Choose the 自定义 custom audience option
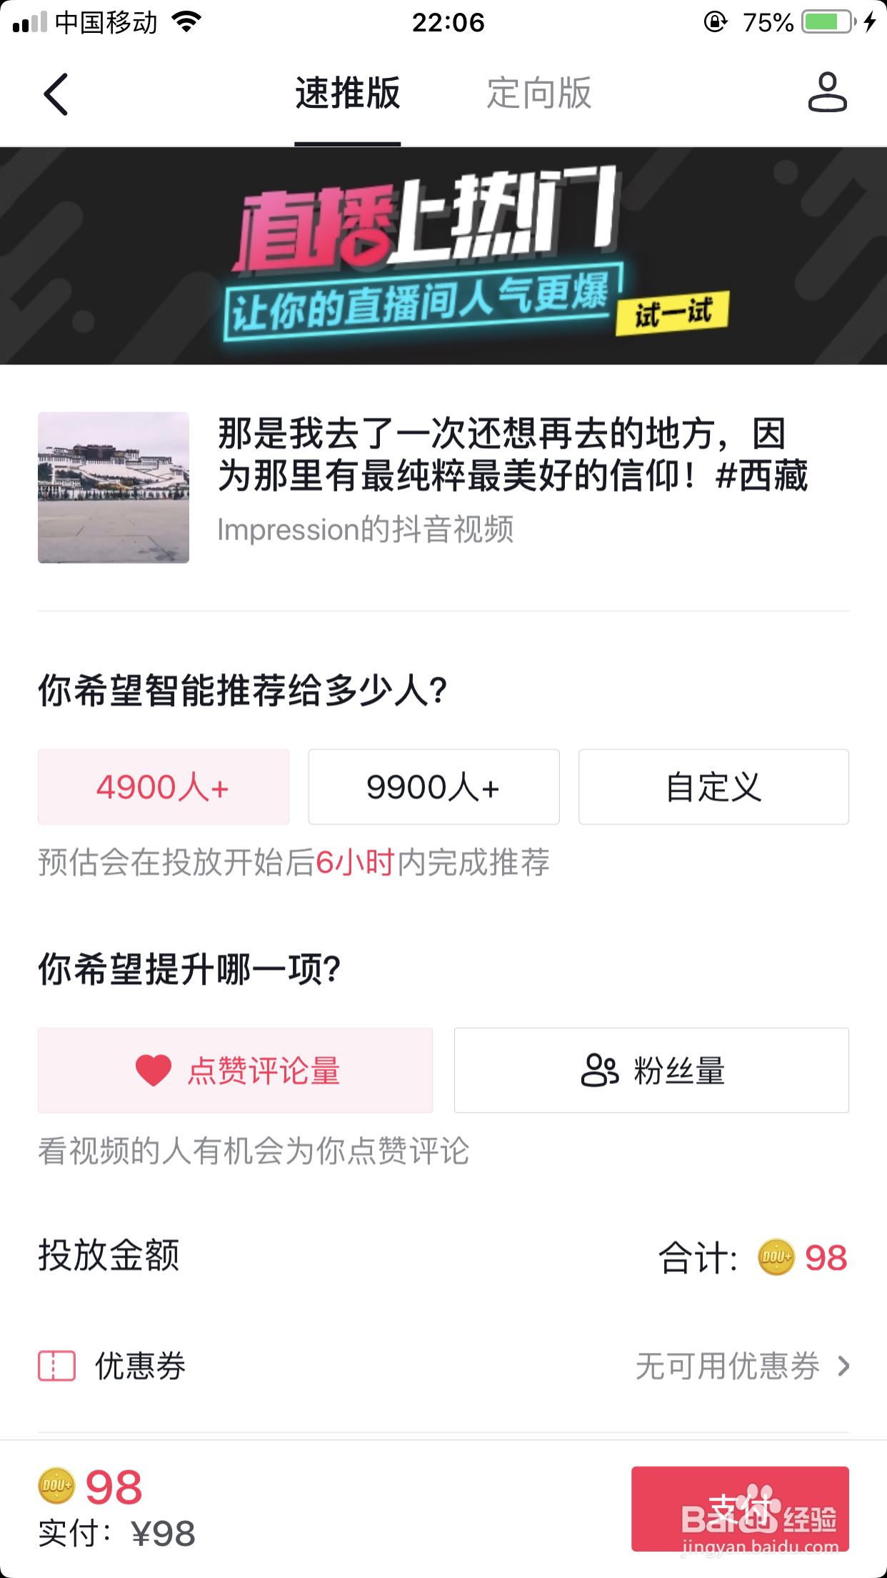 click(x=713, y=787)
